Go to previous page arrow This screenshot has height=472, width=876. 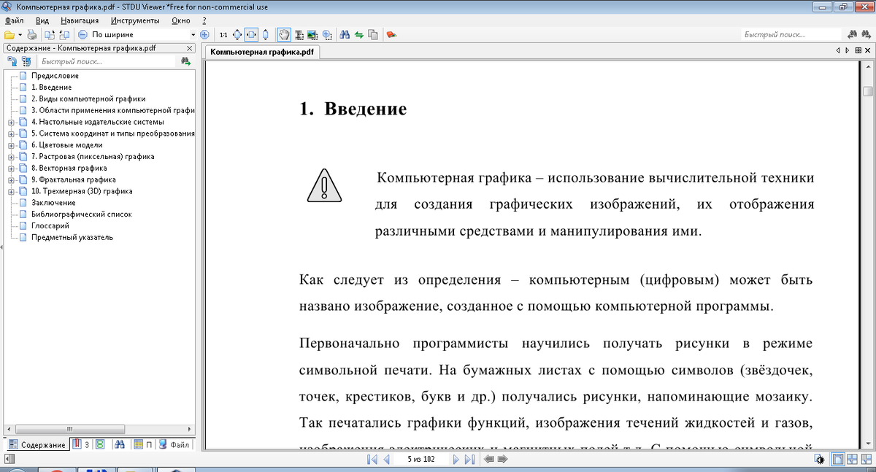[386, 460]
